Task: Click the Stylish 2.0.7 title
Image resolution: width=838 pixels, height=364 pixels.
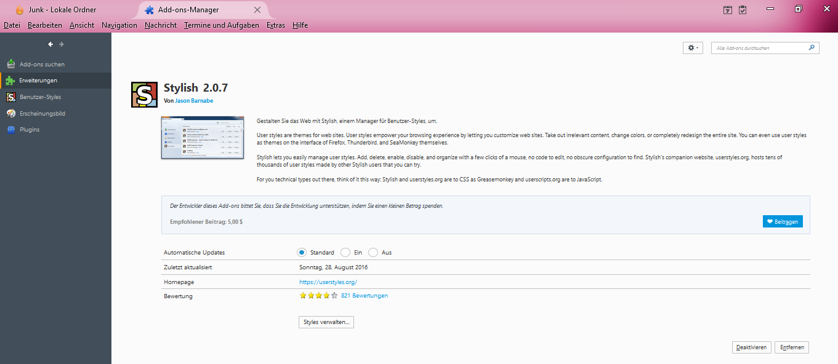Action: pos(196,87)
